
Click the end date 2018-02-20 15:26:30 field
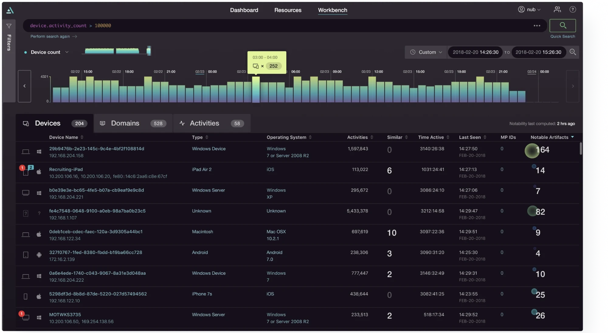538,52
